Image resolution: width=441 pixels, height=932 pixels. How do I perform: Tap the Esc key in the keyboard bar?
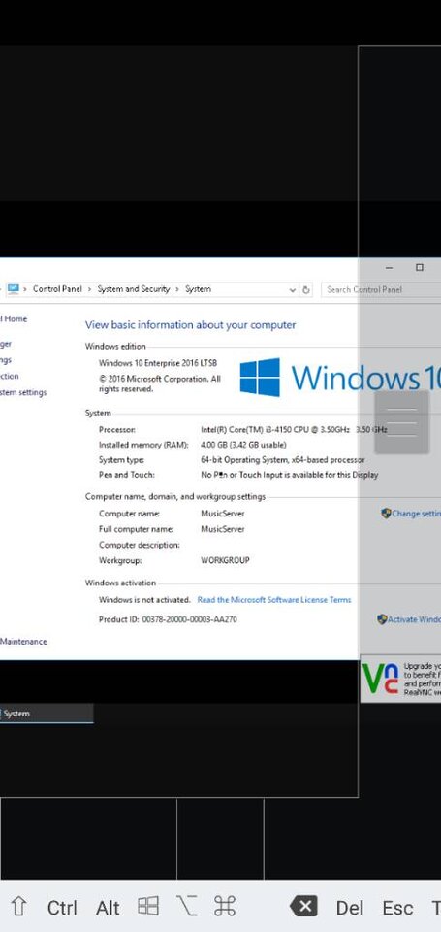[397, 908]
